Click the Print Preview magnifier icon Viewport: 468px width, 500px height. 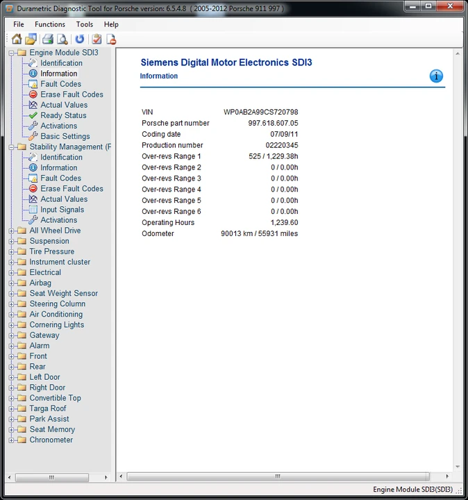click(62, 39)
